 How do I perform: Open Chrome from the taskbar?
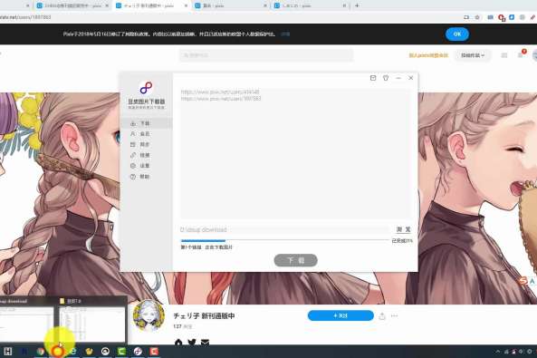coord(41,351)
